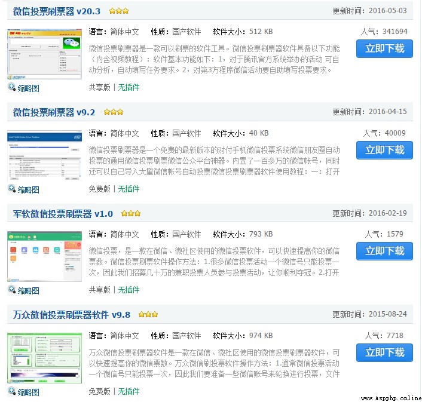422x402 pixels.
Task: Open thumbnail image of 军软微信投票刷票器 v1.0
Action: coord(44,256)
